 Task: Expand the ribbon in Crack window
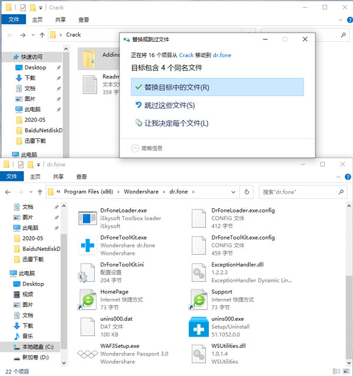pos(340,20)
